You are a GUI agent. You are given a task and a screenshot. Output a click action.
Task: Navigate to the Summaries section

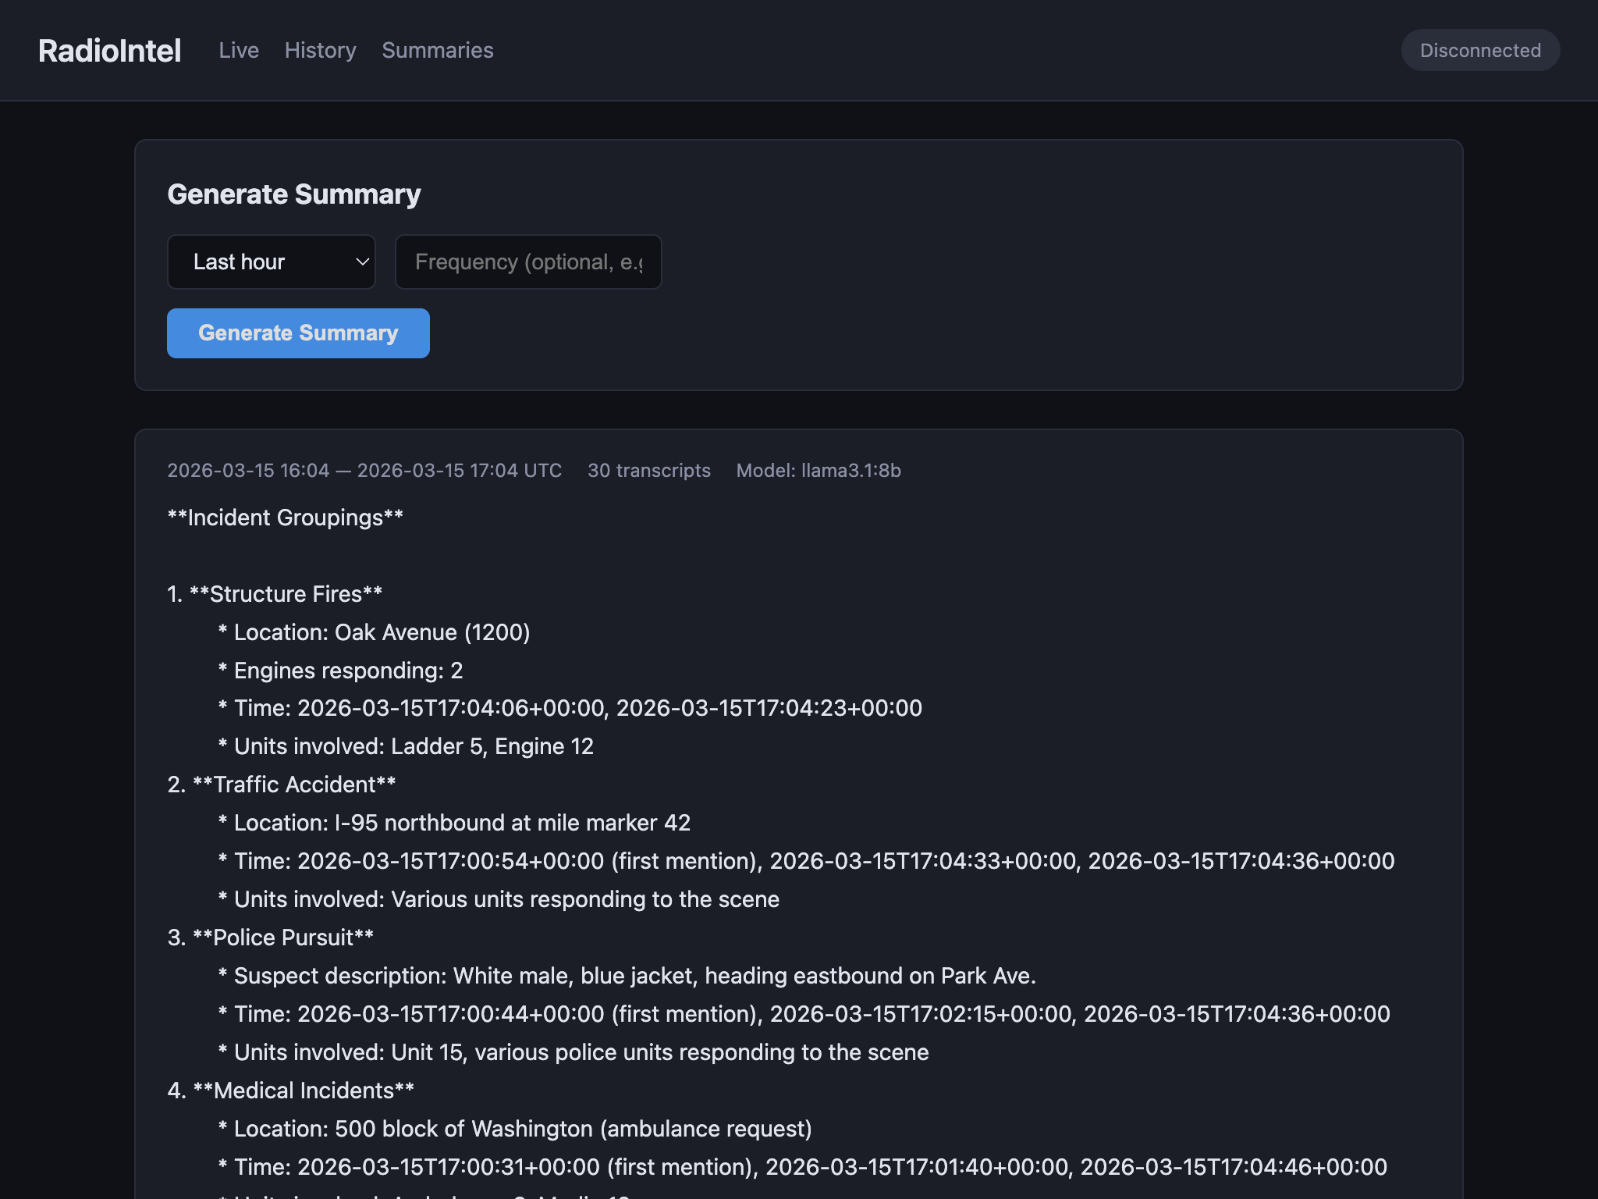[437, 49]
